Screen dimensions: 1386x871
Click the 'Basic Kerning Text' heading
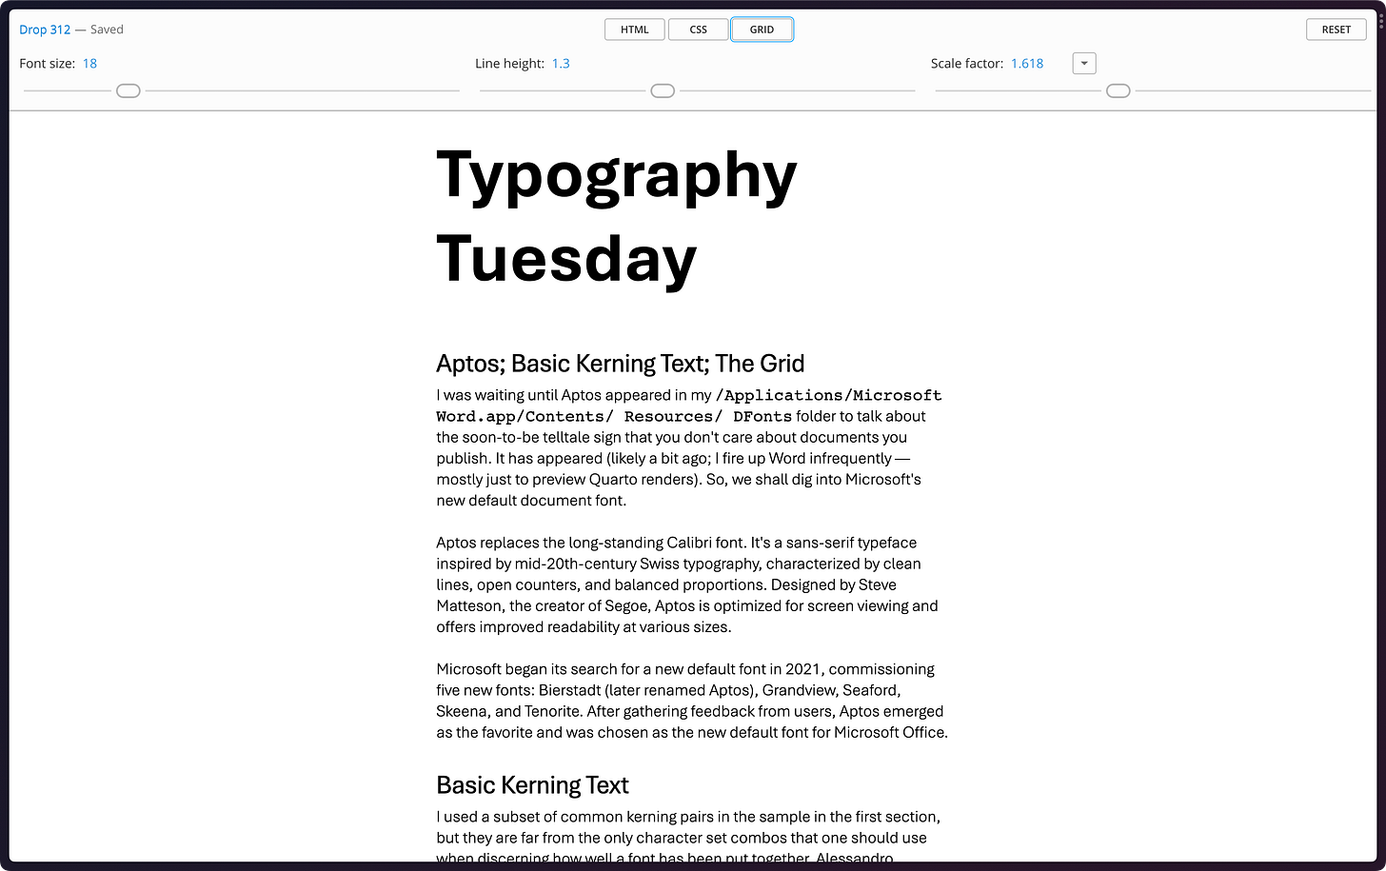click(532, 785)
